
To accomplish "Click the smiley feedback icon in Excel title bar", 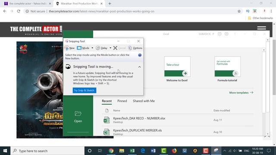I will (220, 34).
